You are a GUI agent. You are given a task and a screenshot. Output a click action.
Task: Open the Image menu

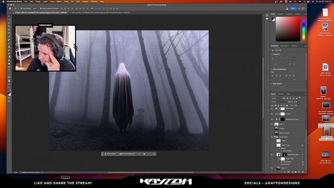click(x=38, y=2)
